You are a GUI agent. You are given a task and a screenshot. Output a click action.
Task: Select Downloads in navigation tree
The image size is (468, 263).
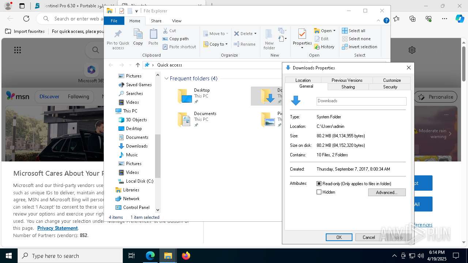pyautogui.click(x=133, y=146)
